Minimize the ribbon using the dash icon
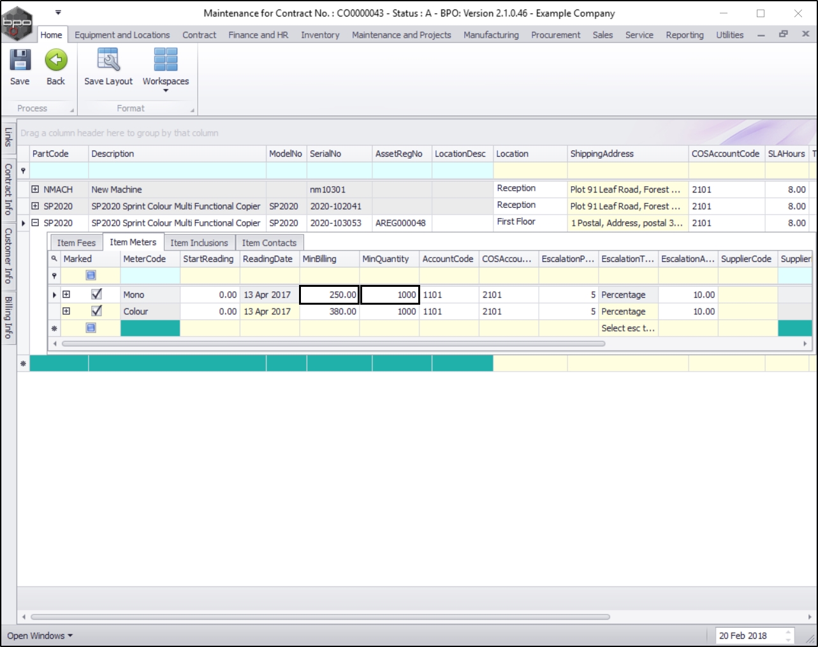The width and height of the screenshot is (818, 647). 761,35
